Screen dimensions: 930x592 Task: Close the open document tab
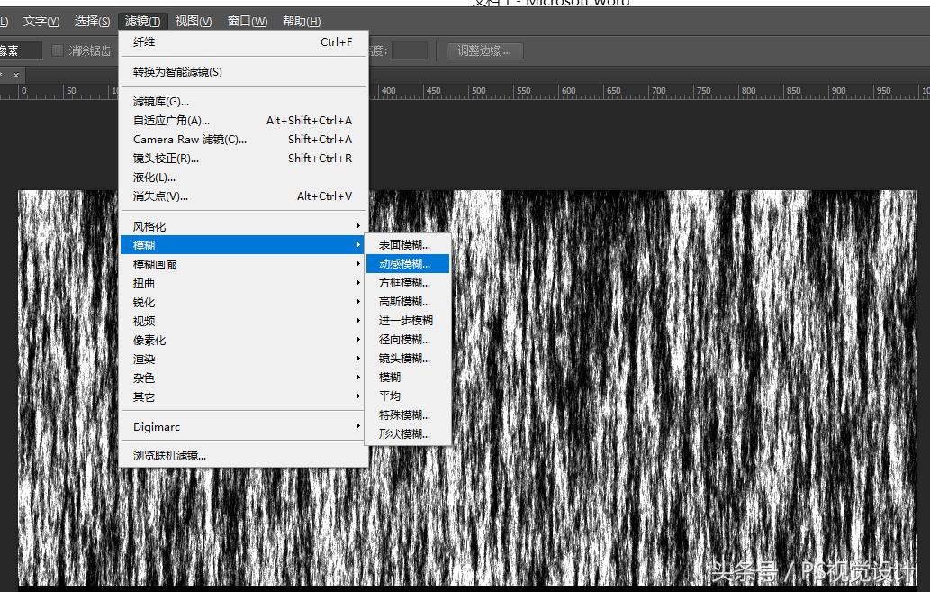15,75
